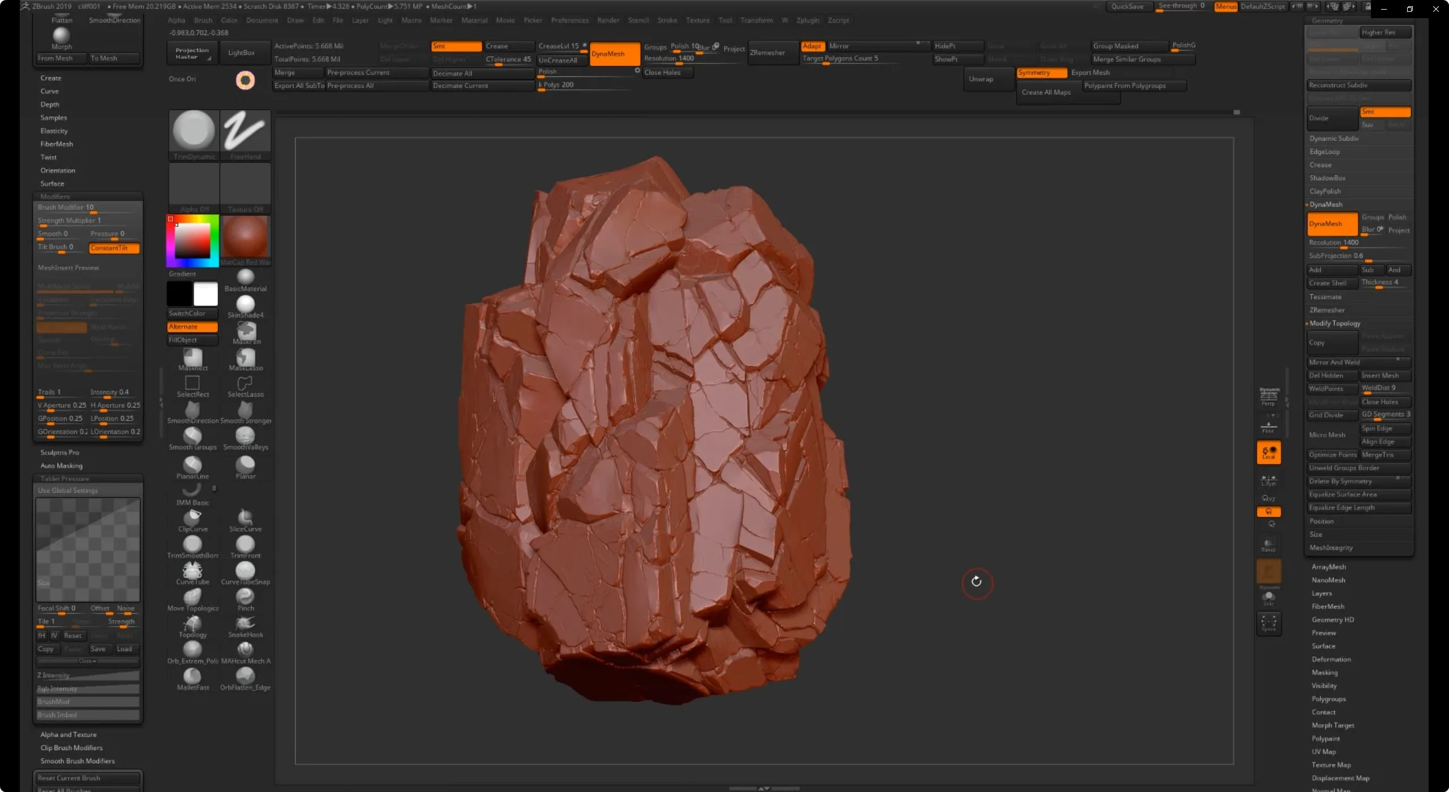The image size is (1449, 792).
Task: Collapse the DynaMesh section in Geometry
Action: pyautogui.click(x=1326, y=204)
